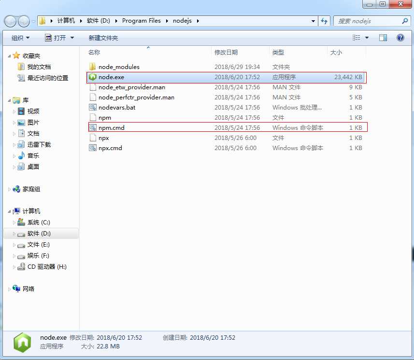Select 文件 (E:) drive in sidebar

click(x=39, y=245)
